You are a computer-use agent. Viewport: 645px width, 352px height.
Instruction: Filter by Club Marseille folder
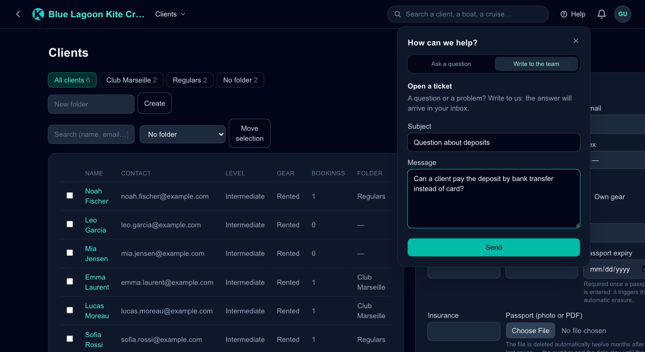(x=131, y=80)
